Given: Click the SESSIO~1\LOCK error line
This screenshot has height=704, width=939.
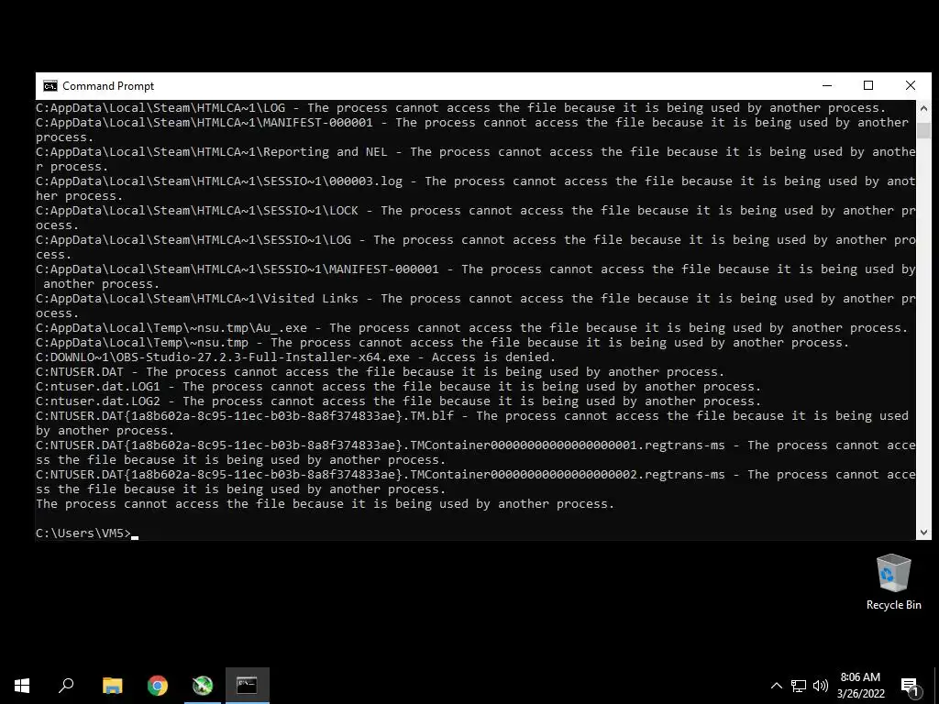Looking at the screenshot, I should pyautogui.click(x=476, y=217).
